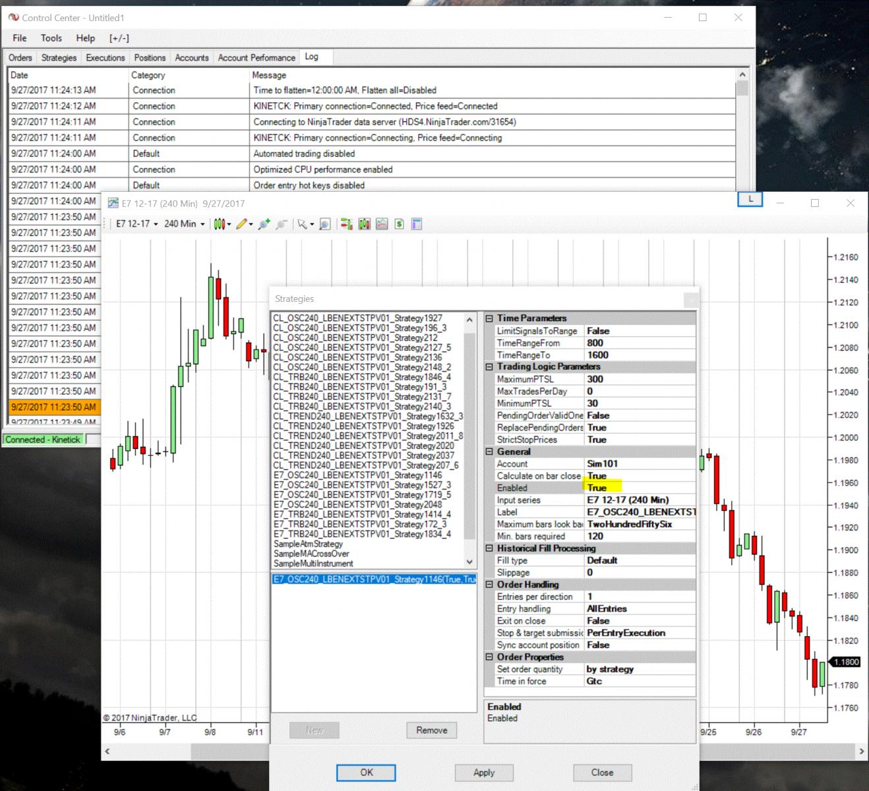Toggle the Exit on close False value

[x=640, y=621]
